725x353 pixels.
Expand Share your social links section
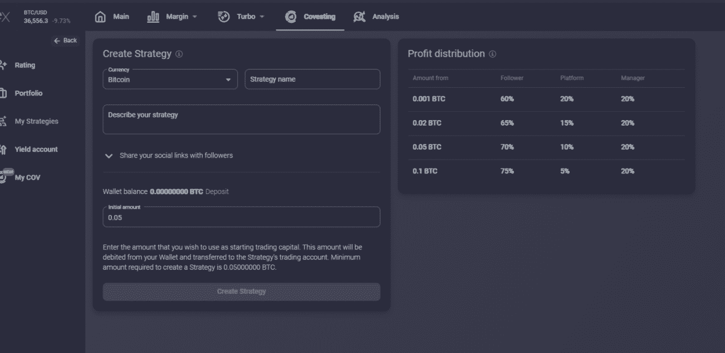(x=109, y=156)
